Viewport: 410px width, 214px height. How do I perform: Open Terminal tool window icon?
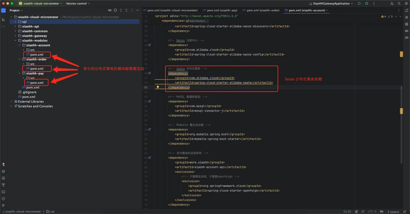[x=4, y=192]
